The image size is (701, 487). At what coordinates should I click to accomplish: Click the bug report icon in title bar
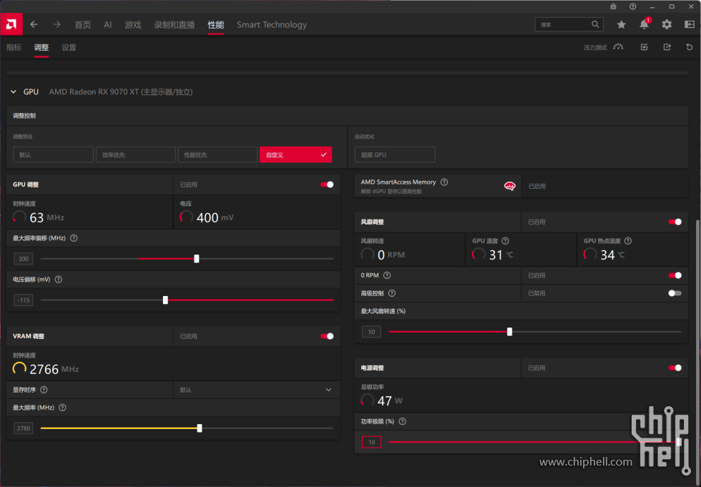(614, 6)
